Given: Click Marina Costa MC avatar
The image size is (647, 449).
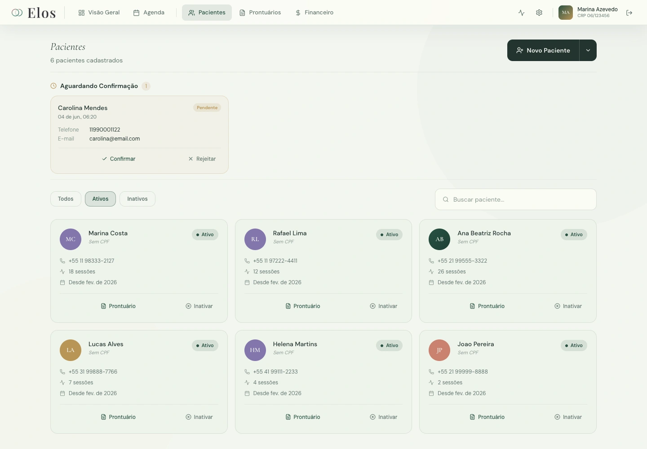Looking at the screenshot, I should (71, 239).
